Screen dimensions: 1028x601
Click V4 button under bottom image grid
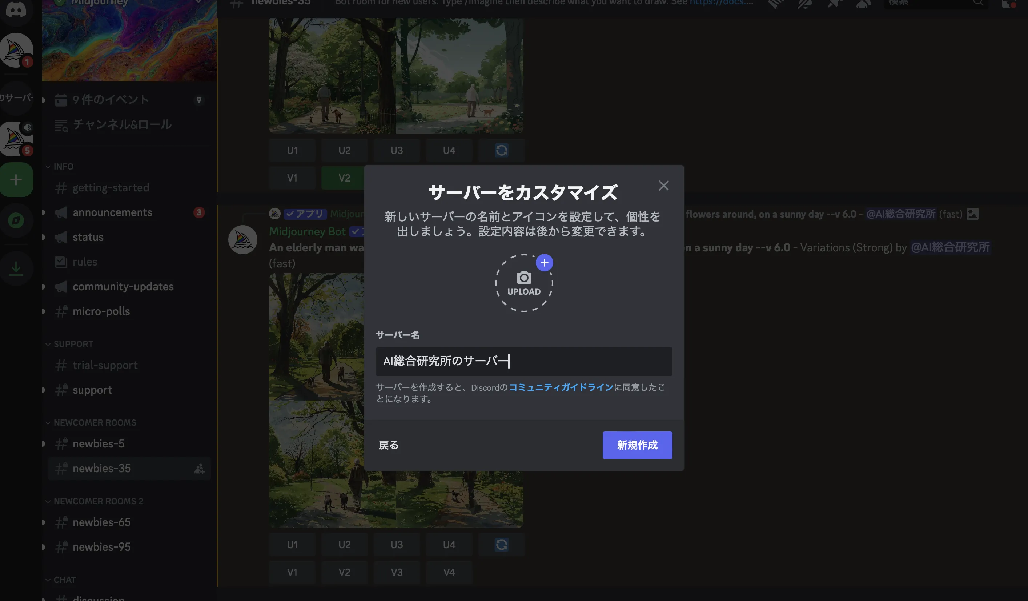click(449, 572)
